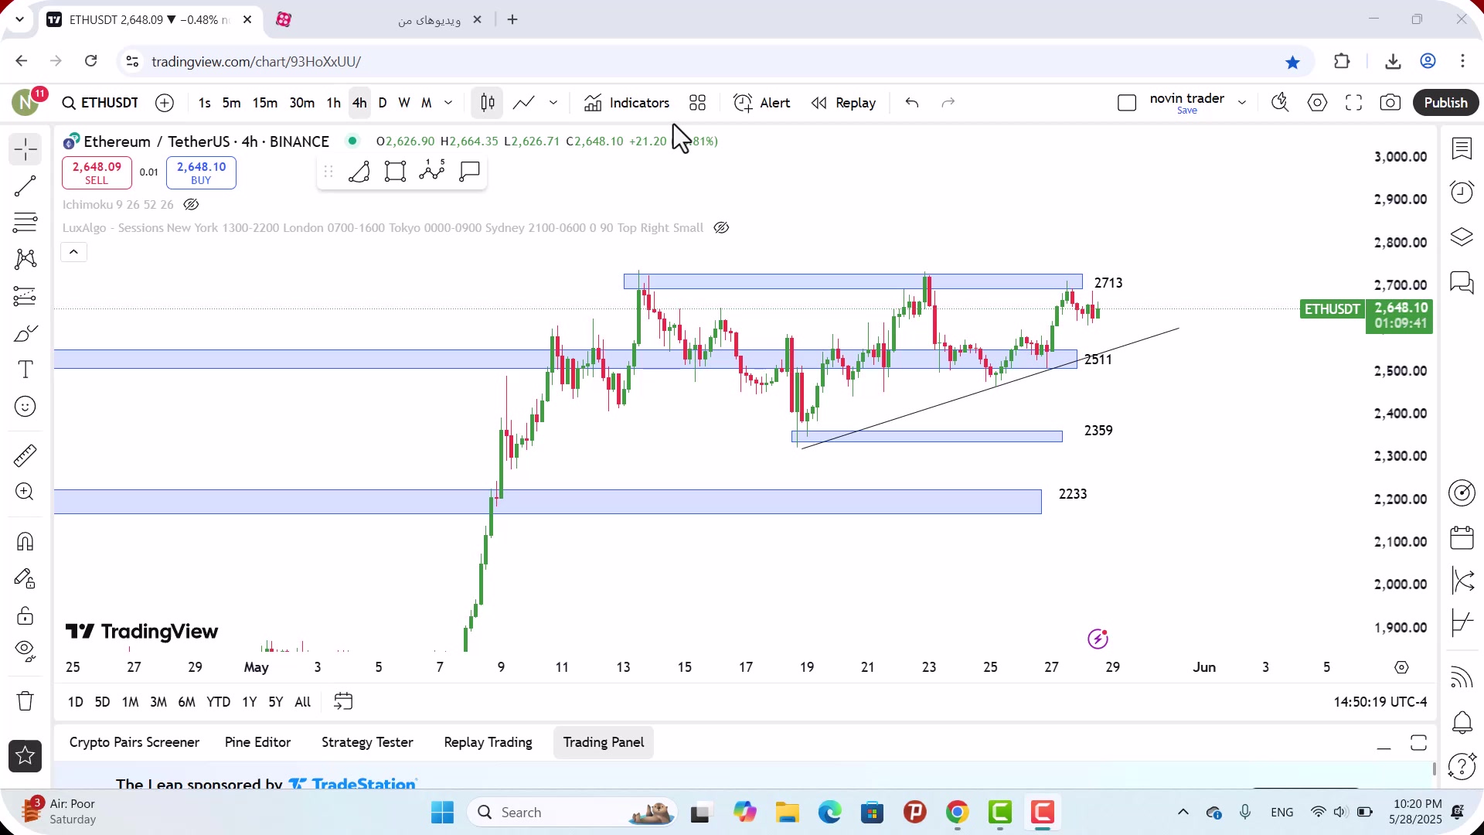The width and height of the screenshot is (1484, 835).
Task: Click the Publish button
Action: point(1445,103)
